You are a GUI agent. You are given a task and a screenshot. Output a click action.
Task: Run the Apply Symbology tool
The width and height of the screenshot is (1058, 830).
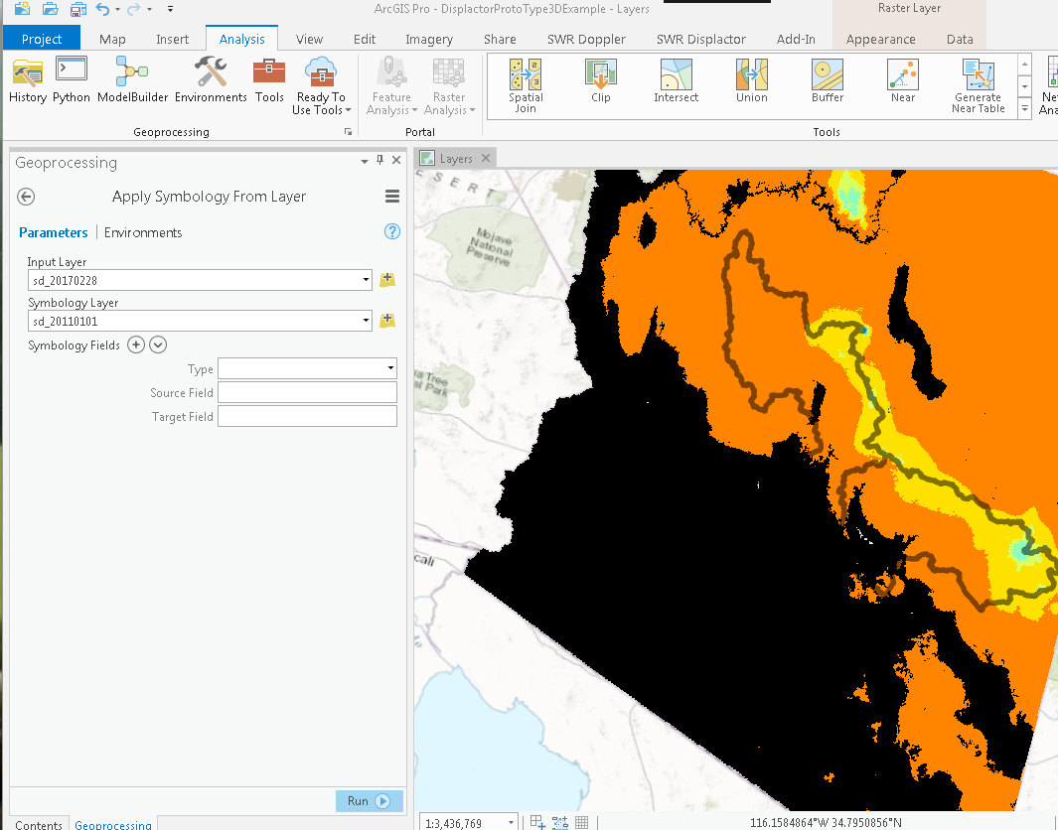point(370,801)
